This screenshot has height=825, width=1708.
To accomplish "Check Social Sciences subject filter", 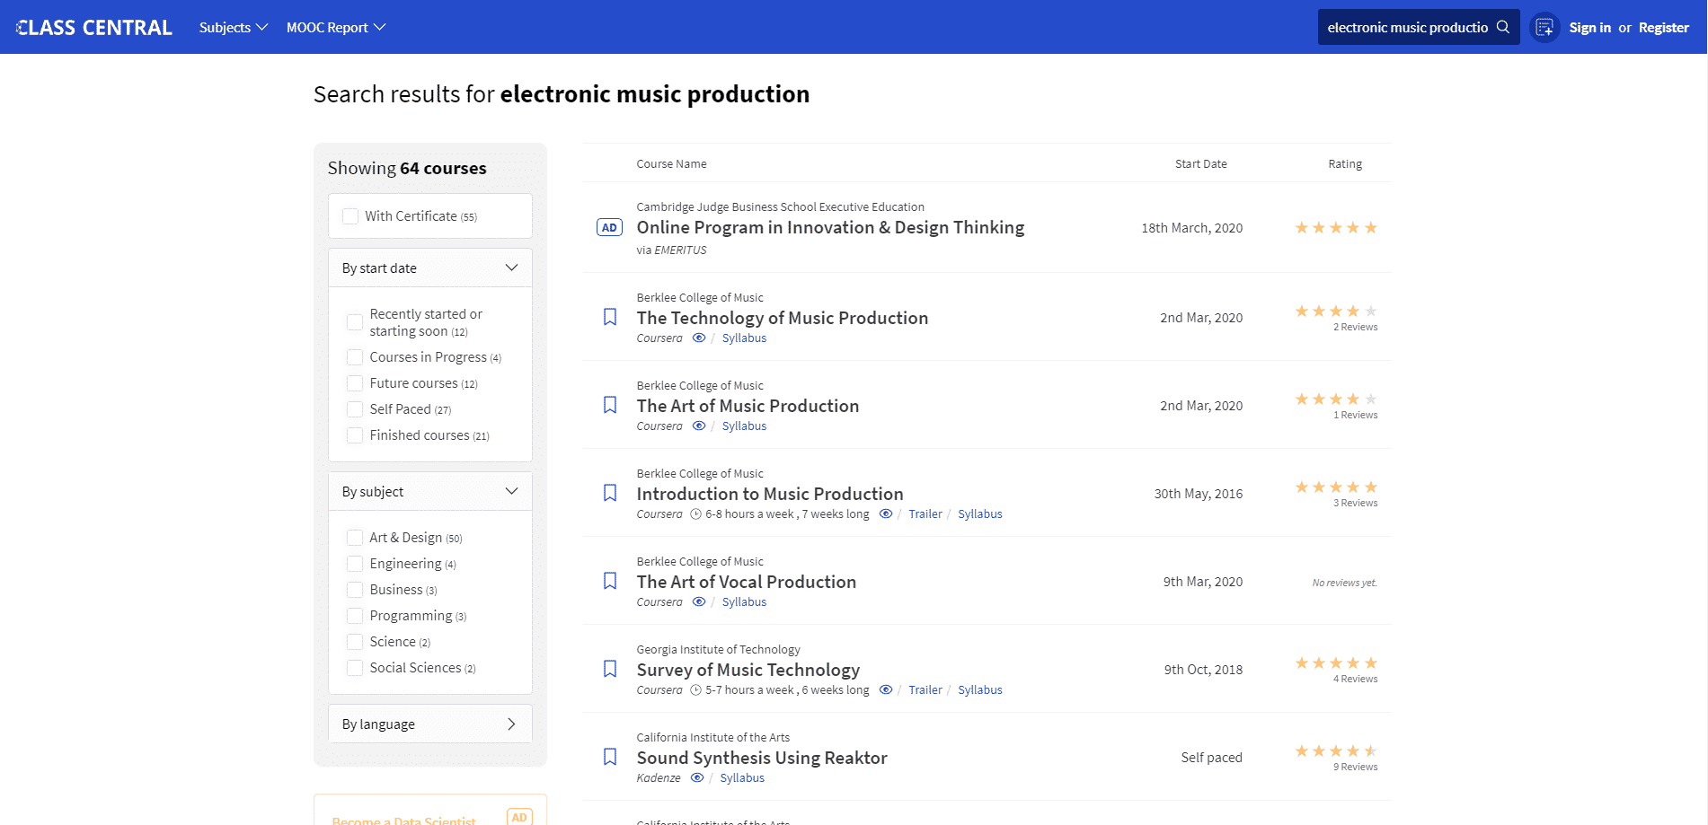I will [x=355, y=668].
